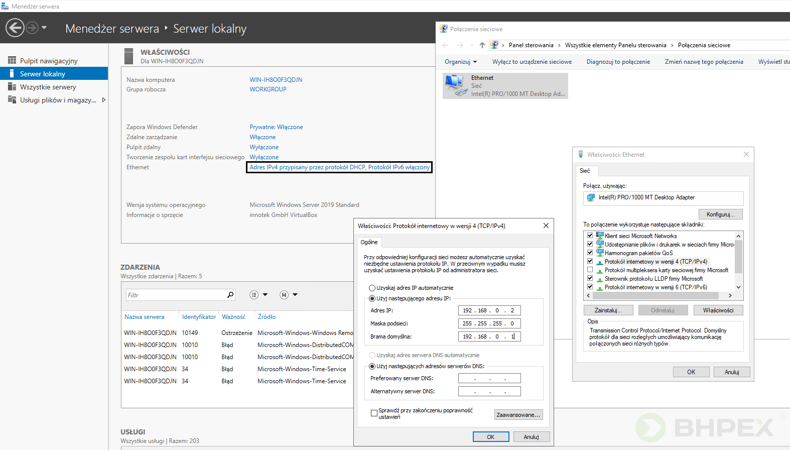Toggle Protokół internetowy w wersji 4 checkbox
The width and height of the screenshot is (790, 450).
coord(590,261)
